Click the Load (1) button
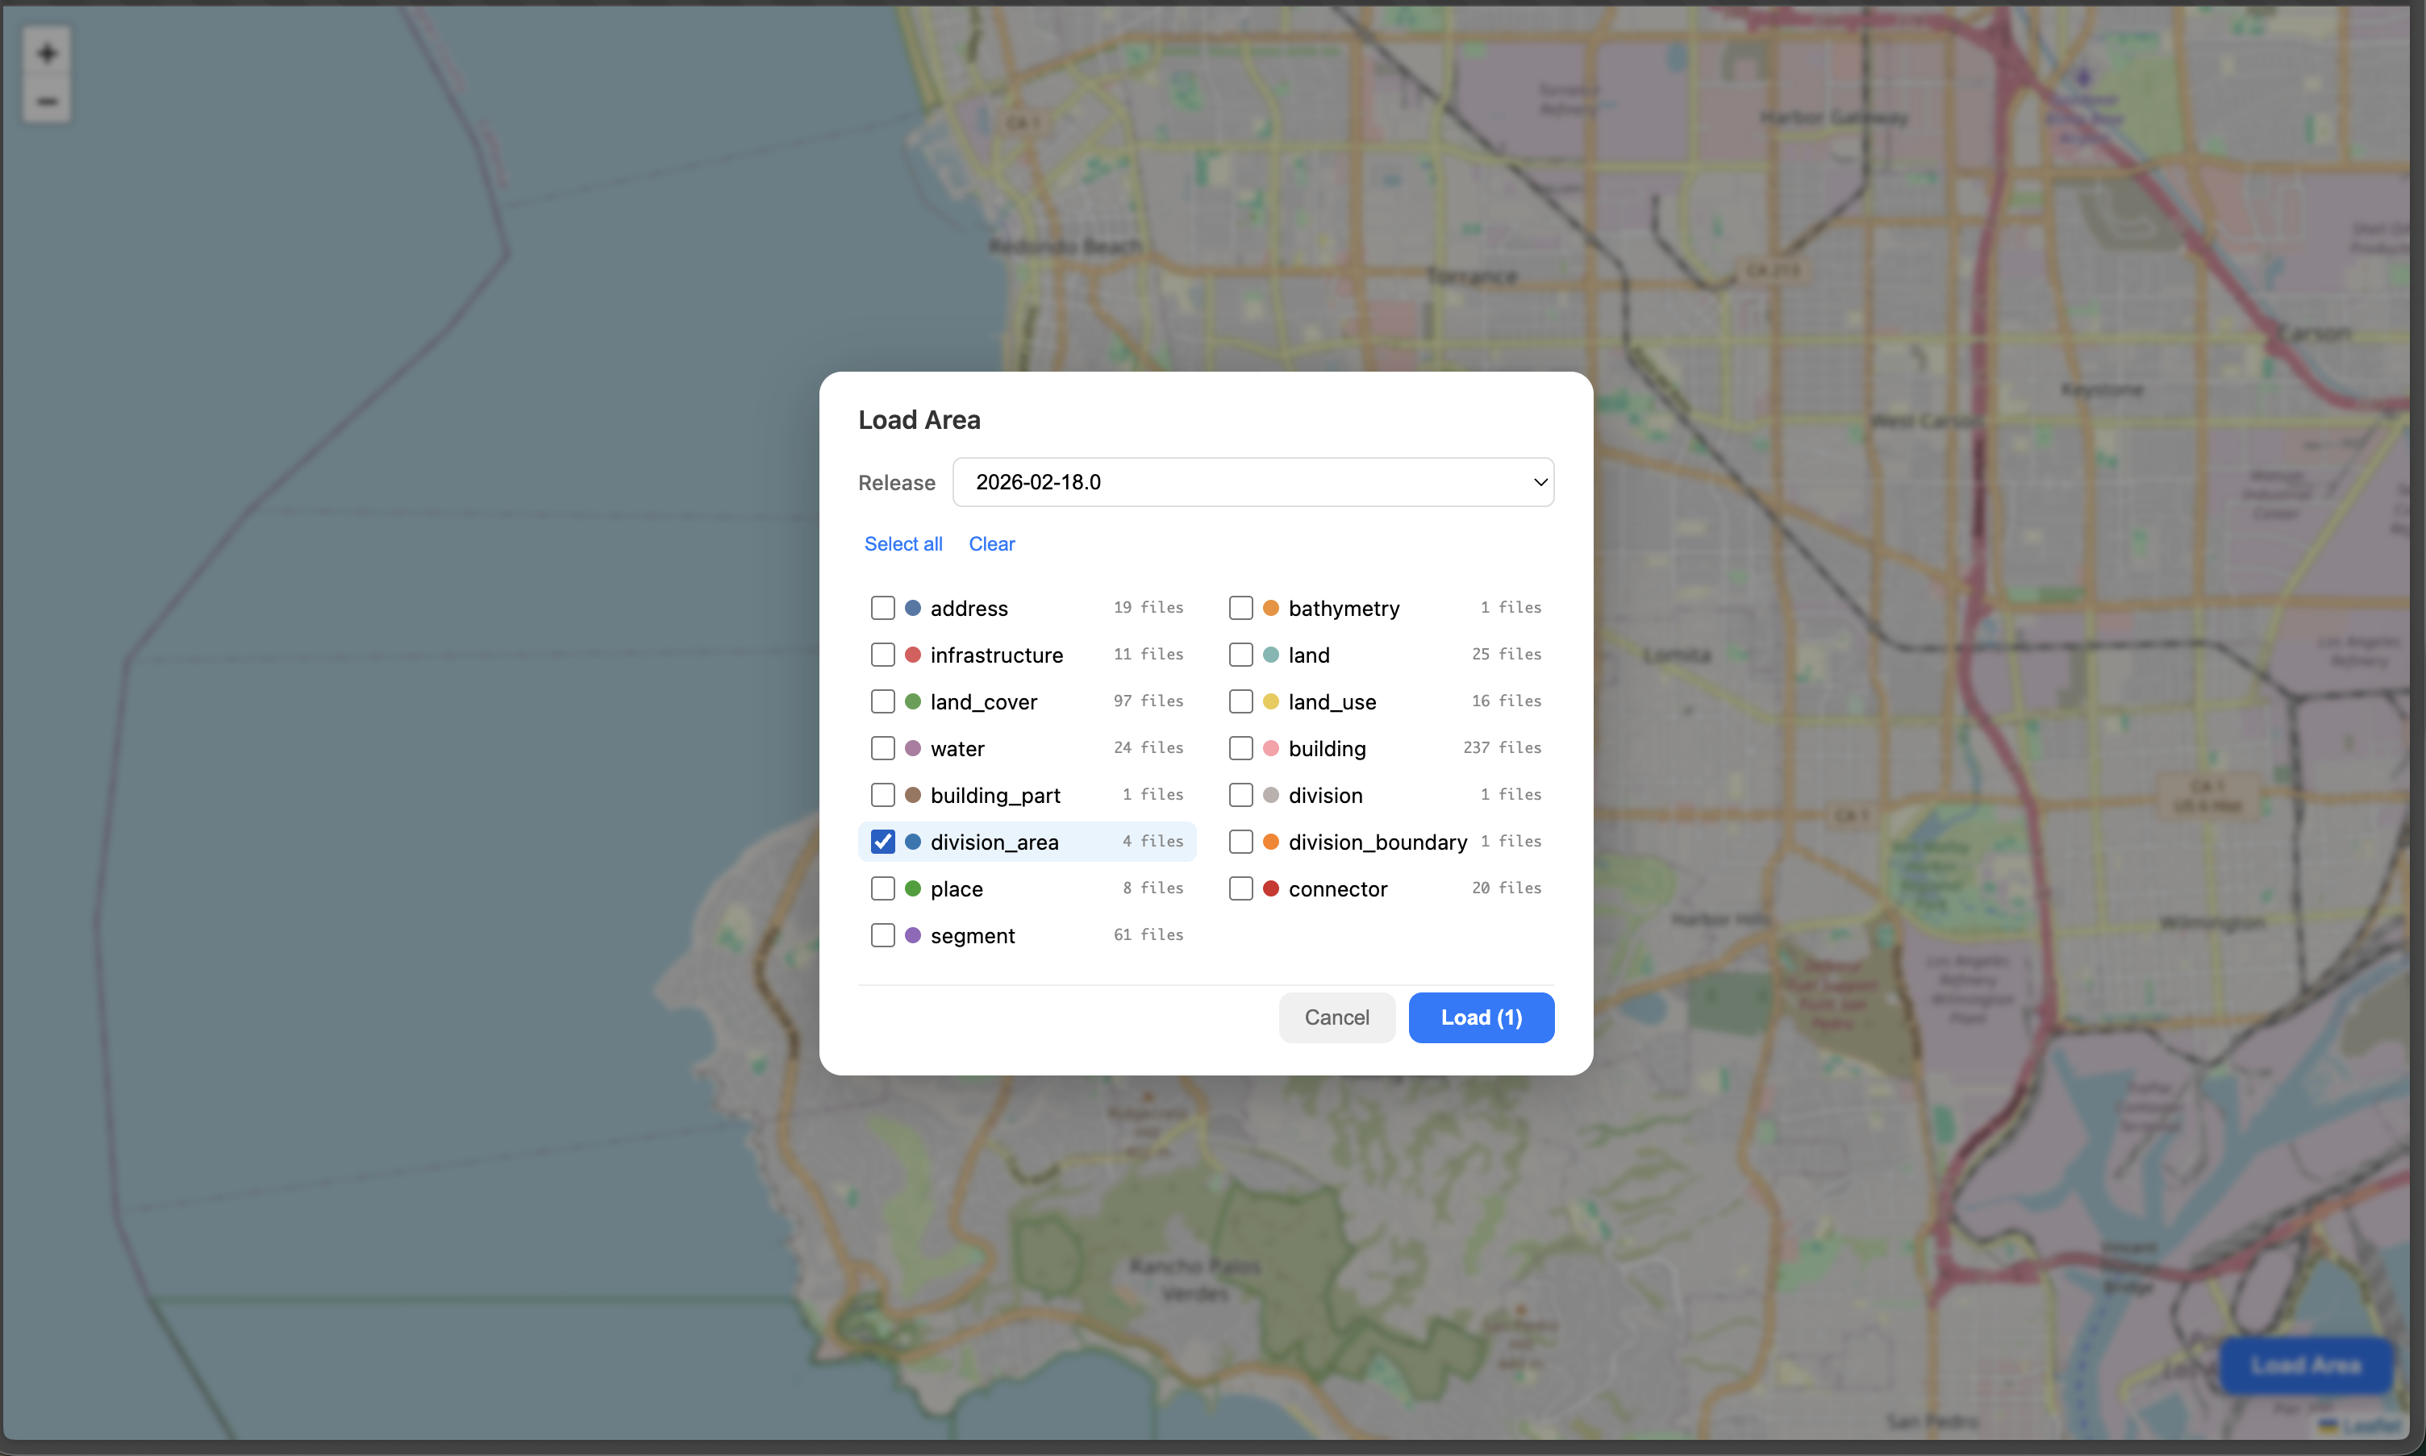Viewport: 2426px width, 1456px height. tap(1480, 1017)
